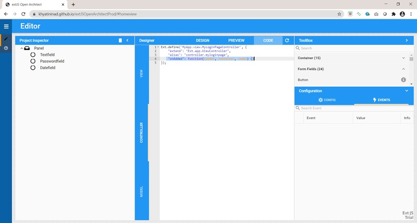417x223 pixels.
Task: Click the browser back arrow
Action: tap(6, 14)
